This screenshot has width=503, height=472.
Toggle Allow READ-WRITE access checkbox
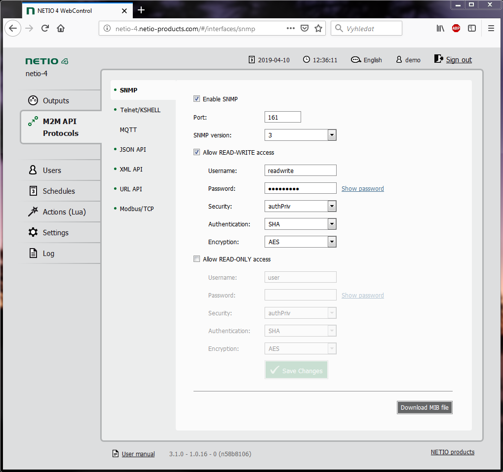[x=196, y=152]
